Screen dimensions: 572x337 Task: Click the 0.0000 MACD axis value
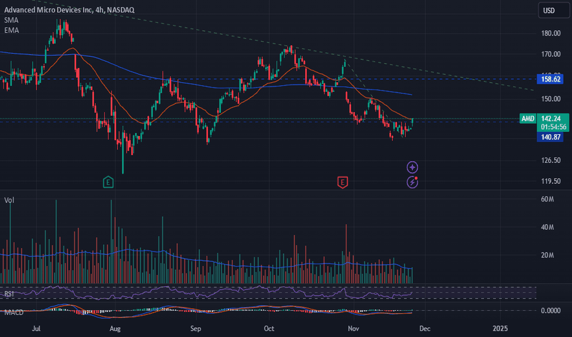551,311
